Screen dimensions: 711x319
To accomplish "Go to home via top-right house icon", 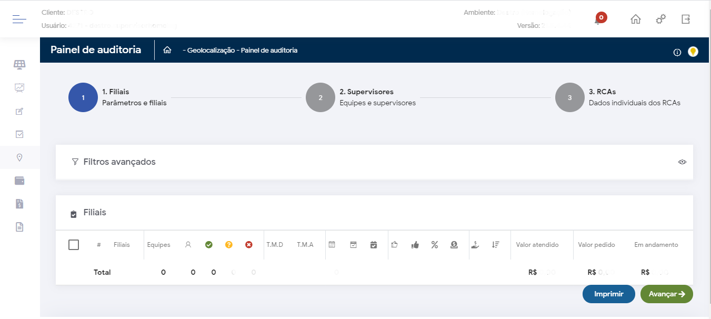I will (636, 19).
